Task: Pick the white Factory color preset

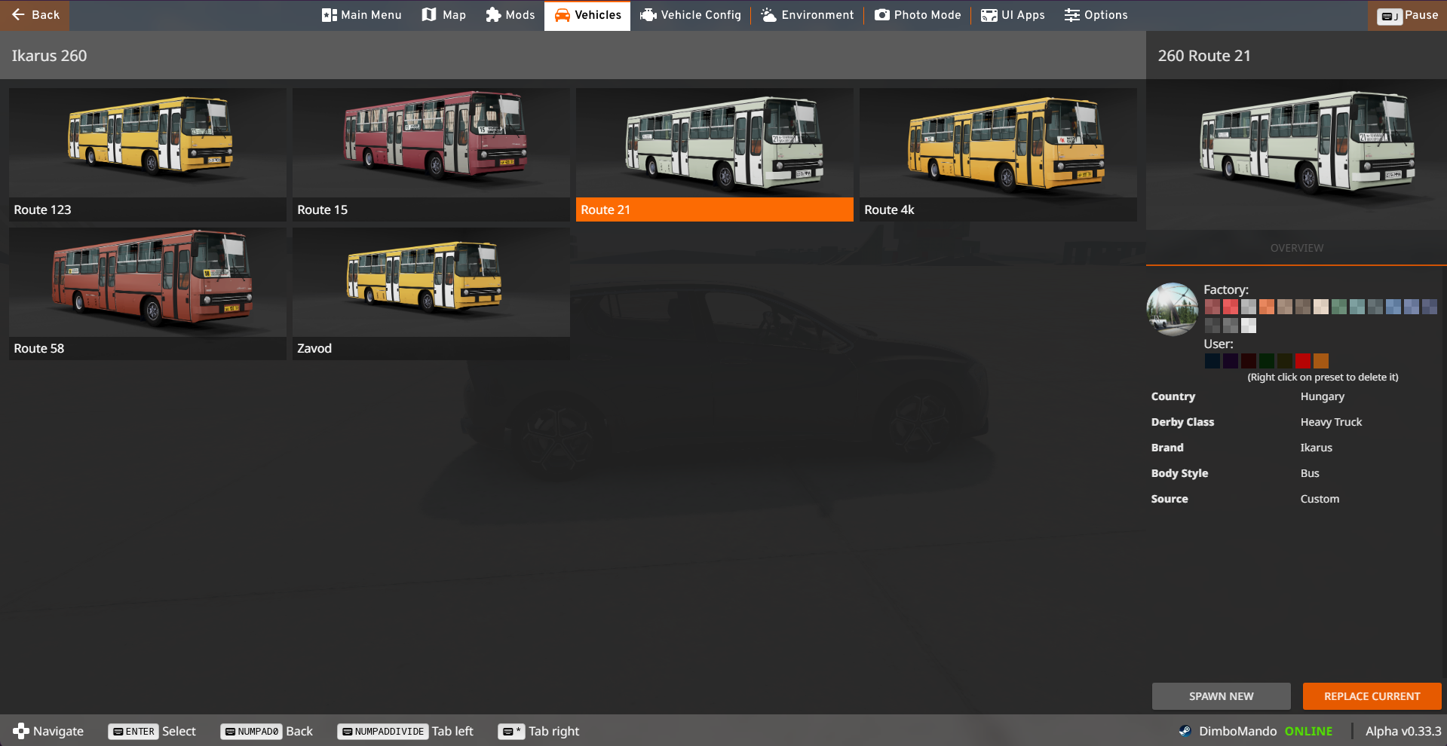Action: [1249, 326]
